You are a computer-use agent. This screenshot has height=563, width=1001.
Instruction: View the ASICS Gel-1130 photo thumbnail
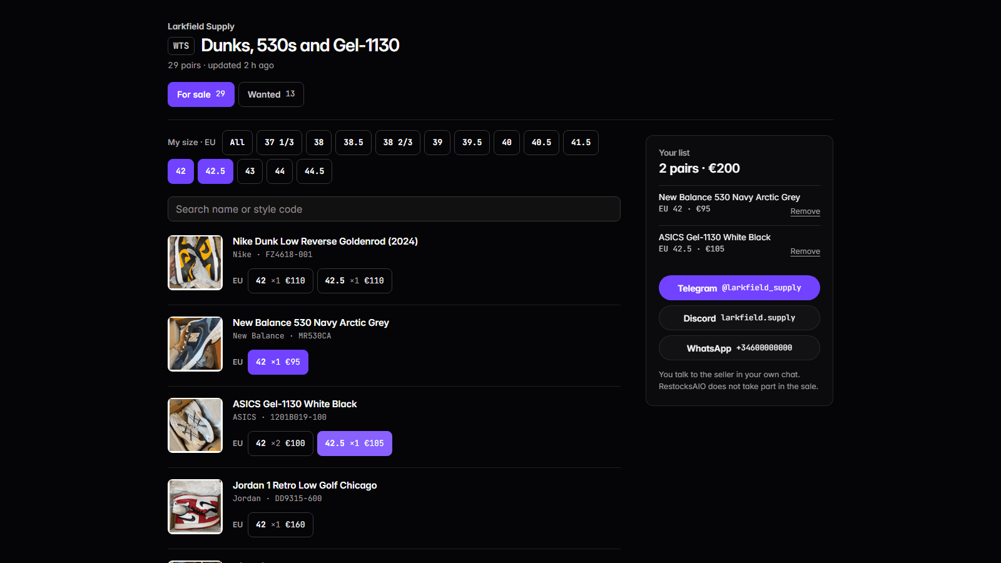(x=195, y=425)
